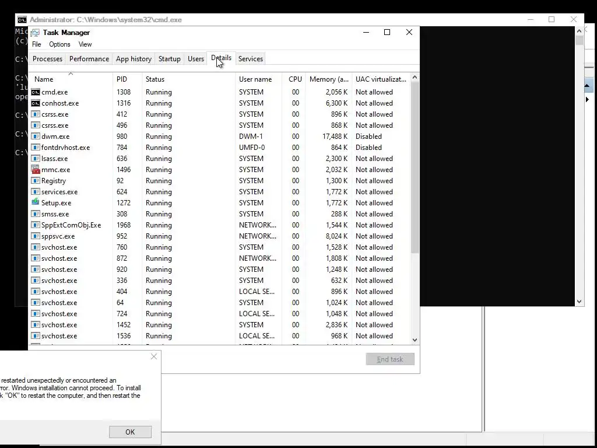Select the DWM-1 user name cell
This screenshot has width=597, height=448.
click(251, 136)
